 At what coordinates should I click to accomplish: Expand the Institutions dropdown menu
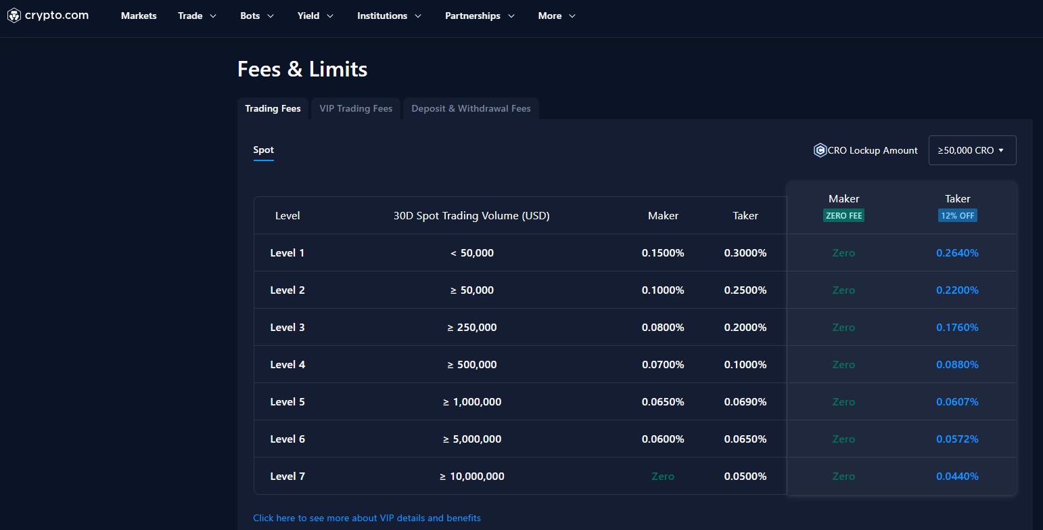[390, 16]
